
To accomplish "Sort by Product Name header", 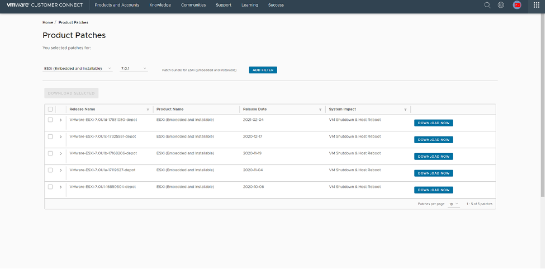I will click(170, 110).
